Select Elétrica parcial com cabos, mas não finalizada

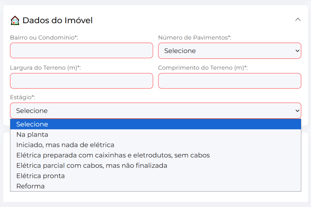(92, 165)
